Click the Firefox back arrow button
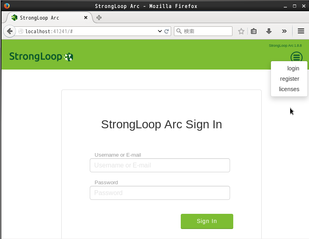 10,31
